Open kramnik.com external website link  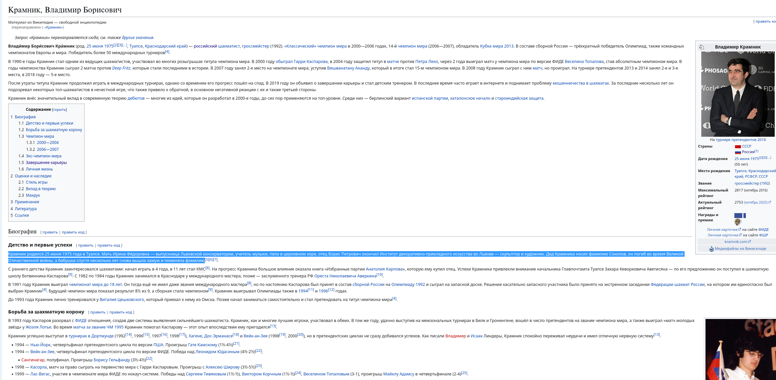tap(736, 242)
